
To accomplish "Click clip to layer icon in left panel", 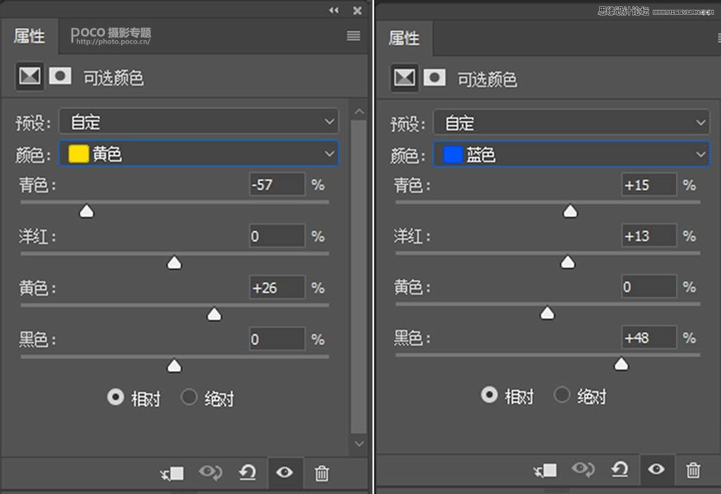I will pos(171,472).
